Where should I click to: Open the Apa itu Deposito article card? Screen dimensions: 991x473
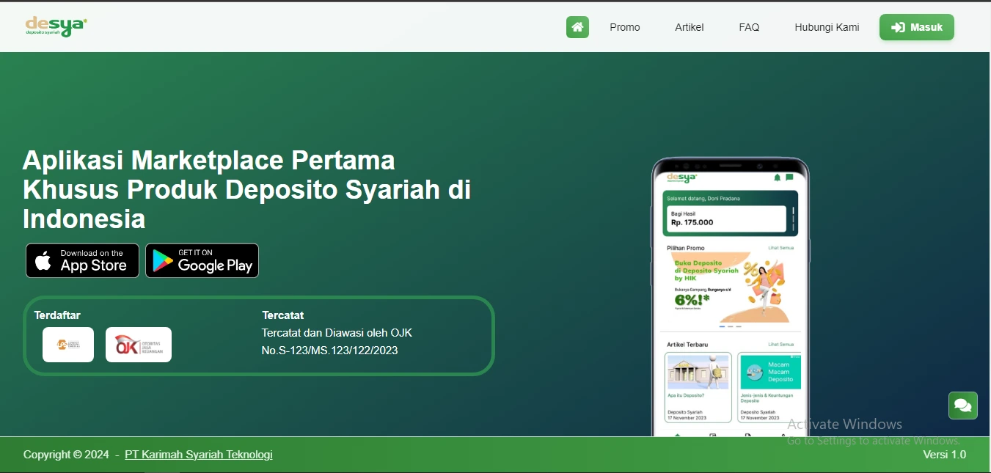click(698, 387)
